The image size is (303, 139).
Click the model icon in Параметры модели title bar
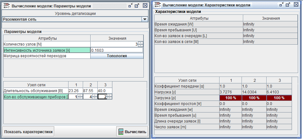pyautogui.click(x=6, y=6)
